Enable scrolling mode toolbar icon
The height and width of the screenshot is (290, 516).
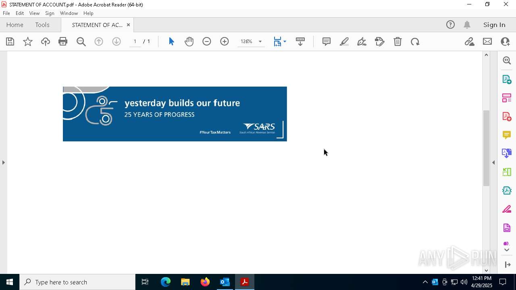click(x=300, y=41)
